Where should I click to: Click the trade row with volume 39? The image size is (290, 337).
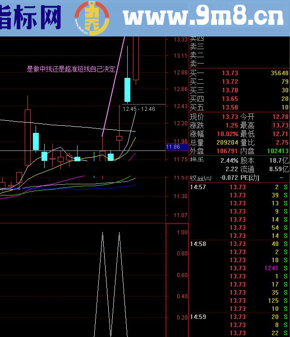tap(239, 195)
